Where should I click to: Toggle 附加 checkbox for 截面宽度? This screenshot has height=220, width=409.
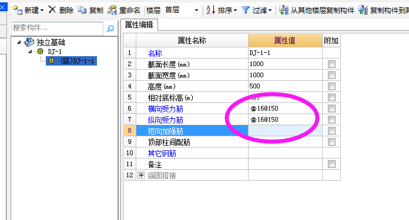[x=331, y=75]
